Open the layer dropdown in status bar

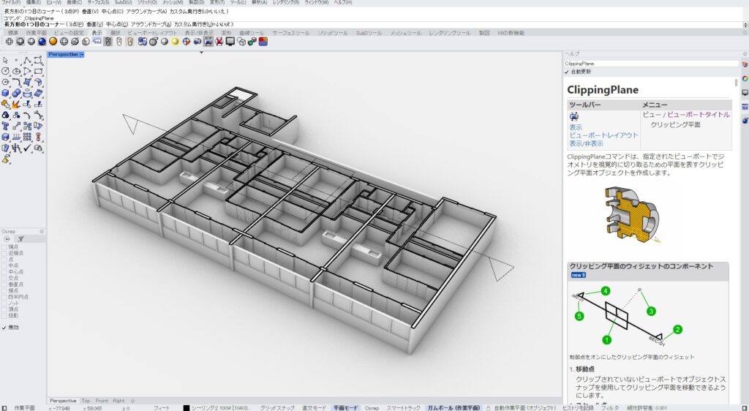point(217,407)
